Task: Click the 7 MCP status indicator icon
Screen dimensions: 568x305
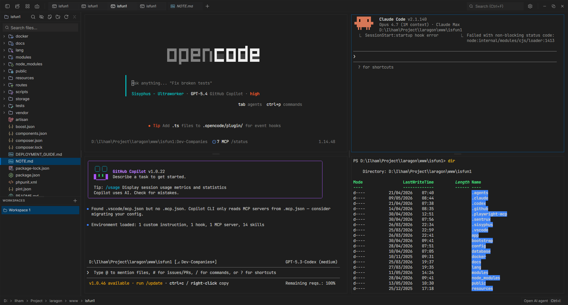Action: point(214,142)
